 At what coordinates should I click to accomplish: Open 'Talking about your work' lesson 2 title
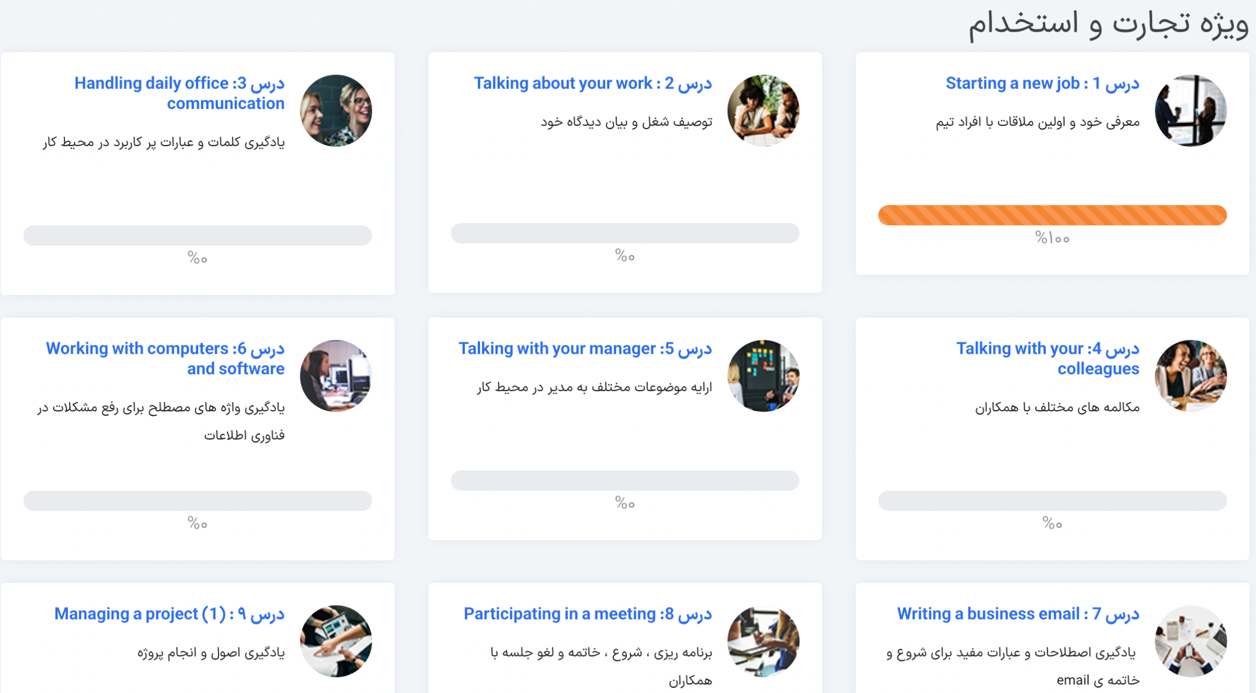[x=592, y=84]
